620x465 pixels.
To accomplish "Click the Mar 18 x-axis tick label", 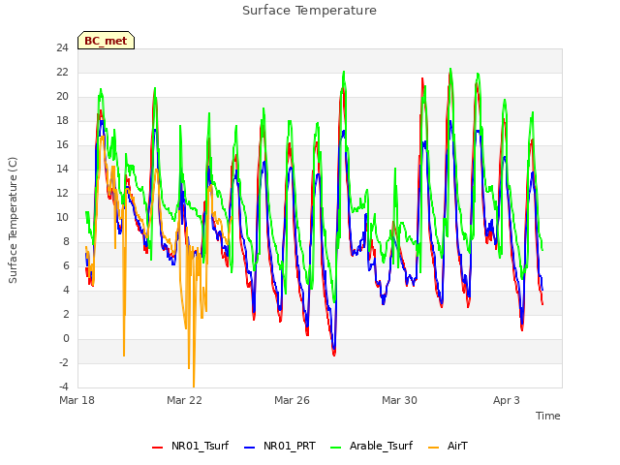I will click(x=77, y=400).
